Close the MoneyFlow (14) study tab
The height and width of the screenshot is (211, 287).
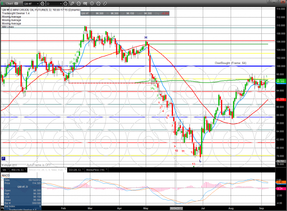coord(107,170)
